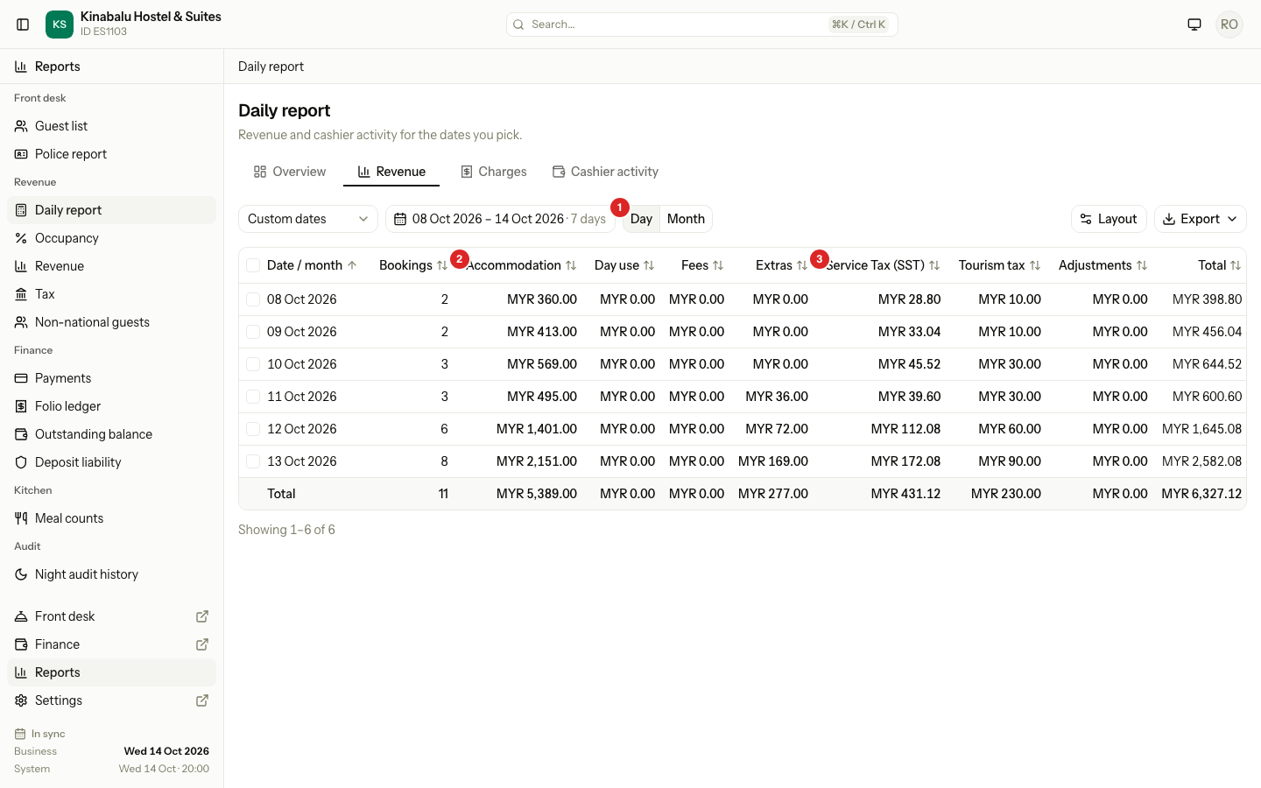Sort by the Accommodation column arrows

pos(571,265)
